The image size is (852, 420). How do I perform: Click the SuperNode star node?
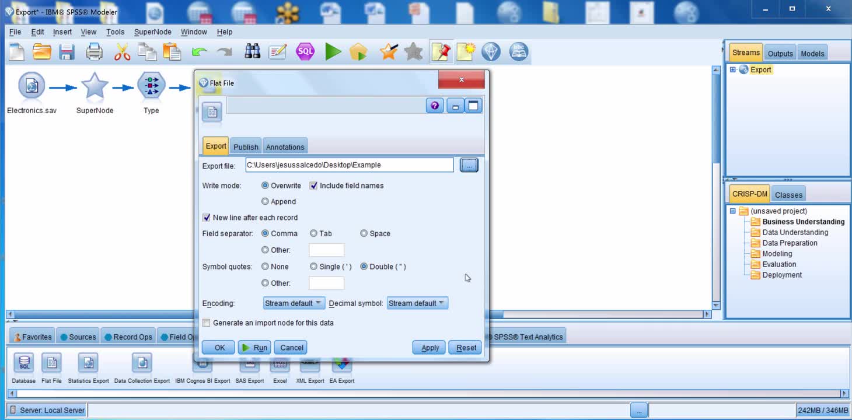[95, 87]
